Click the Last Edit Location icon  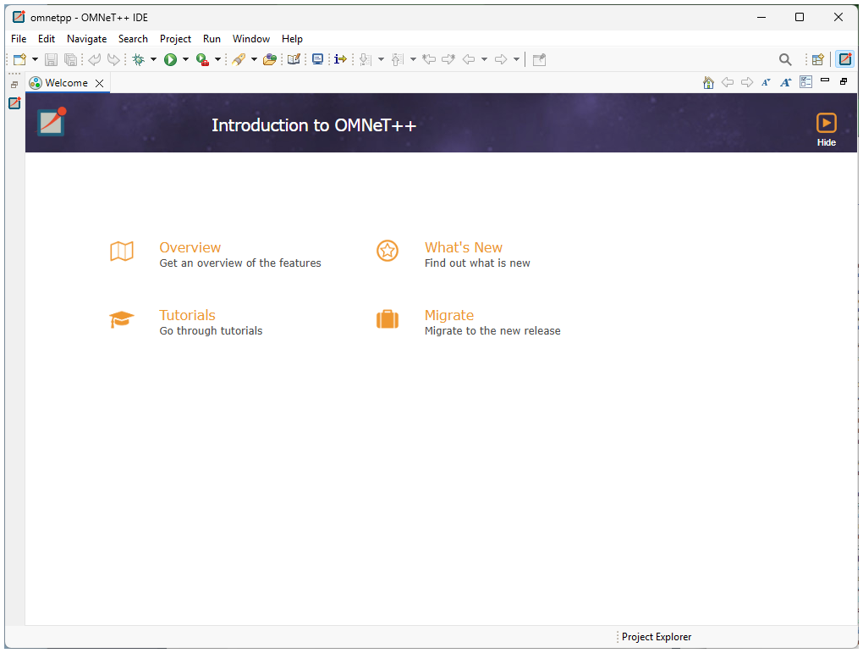(429, 59)
